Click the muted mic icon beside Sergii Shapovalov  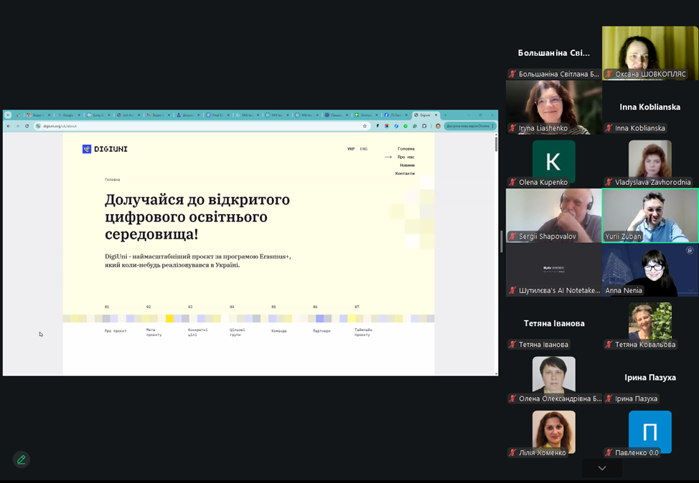[x=512, y=236]
